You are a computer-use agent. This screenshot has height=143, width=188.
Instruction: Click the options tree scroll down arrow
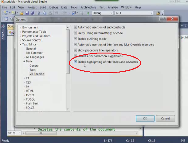[68, 109]
